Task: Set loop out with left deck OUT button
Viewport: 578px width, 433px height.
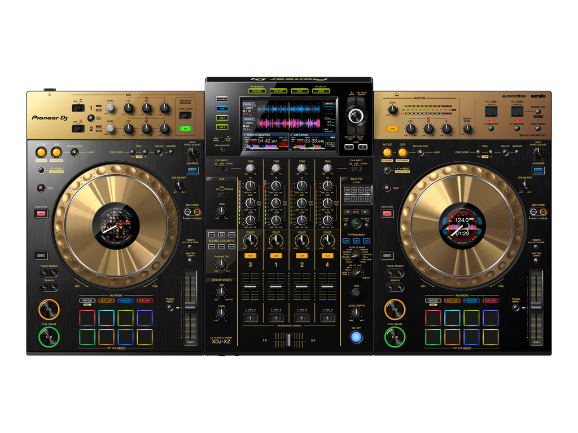Action: pyautogui.click(x=56, y=152)
